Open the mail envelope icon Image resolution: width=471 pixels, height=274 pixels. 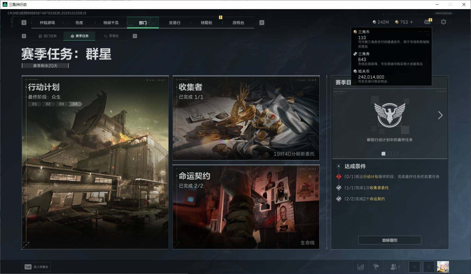point(427,22)
